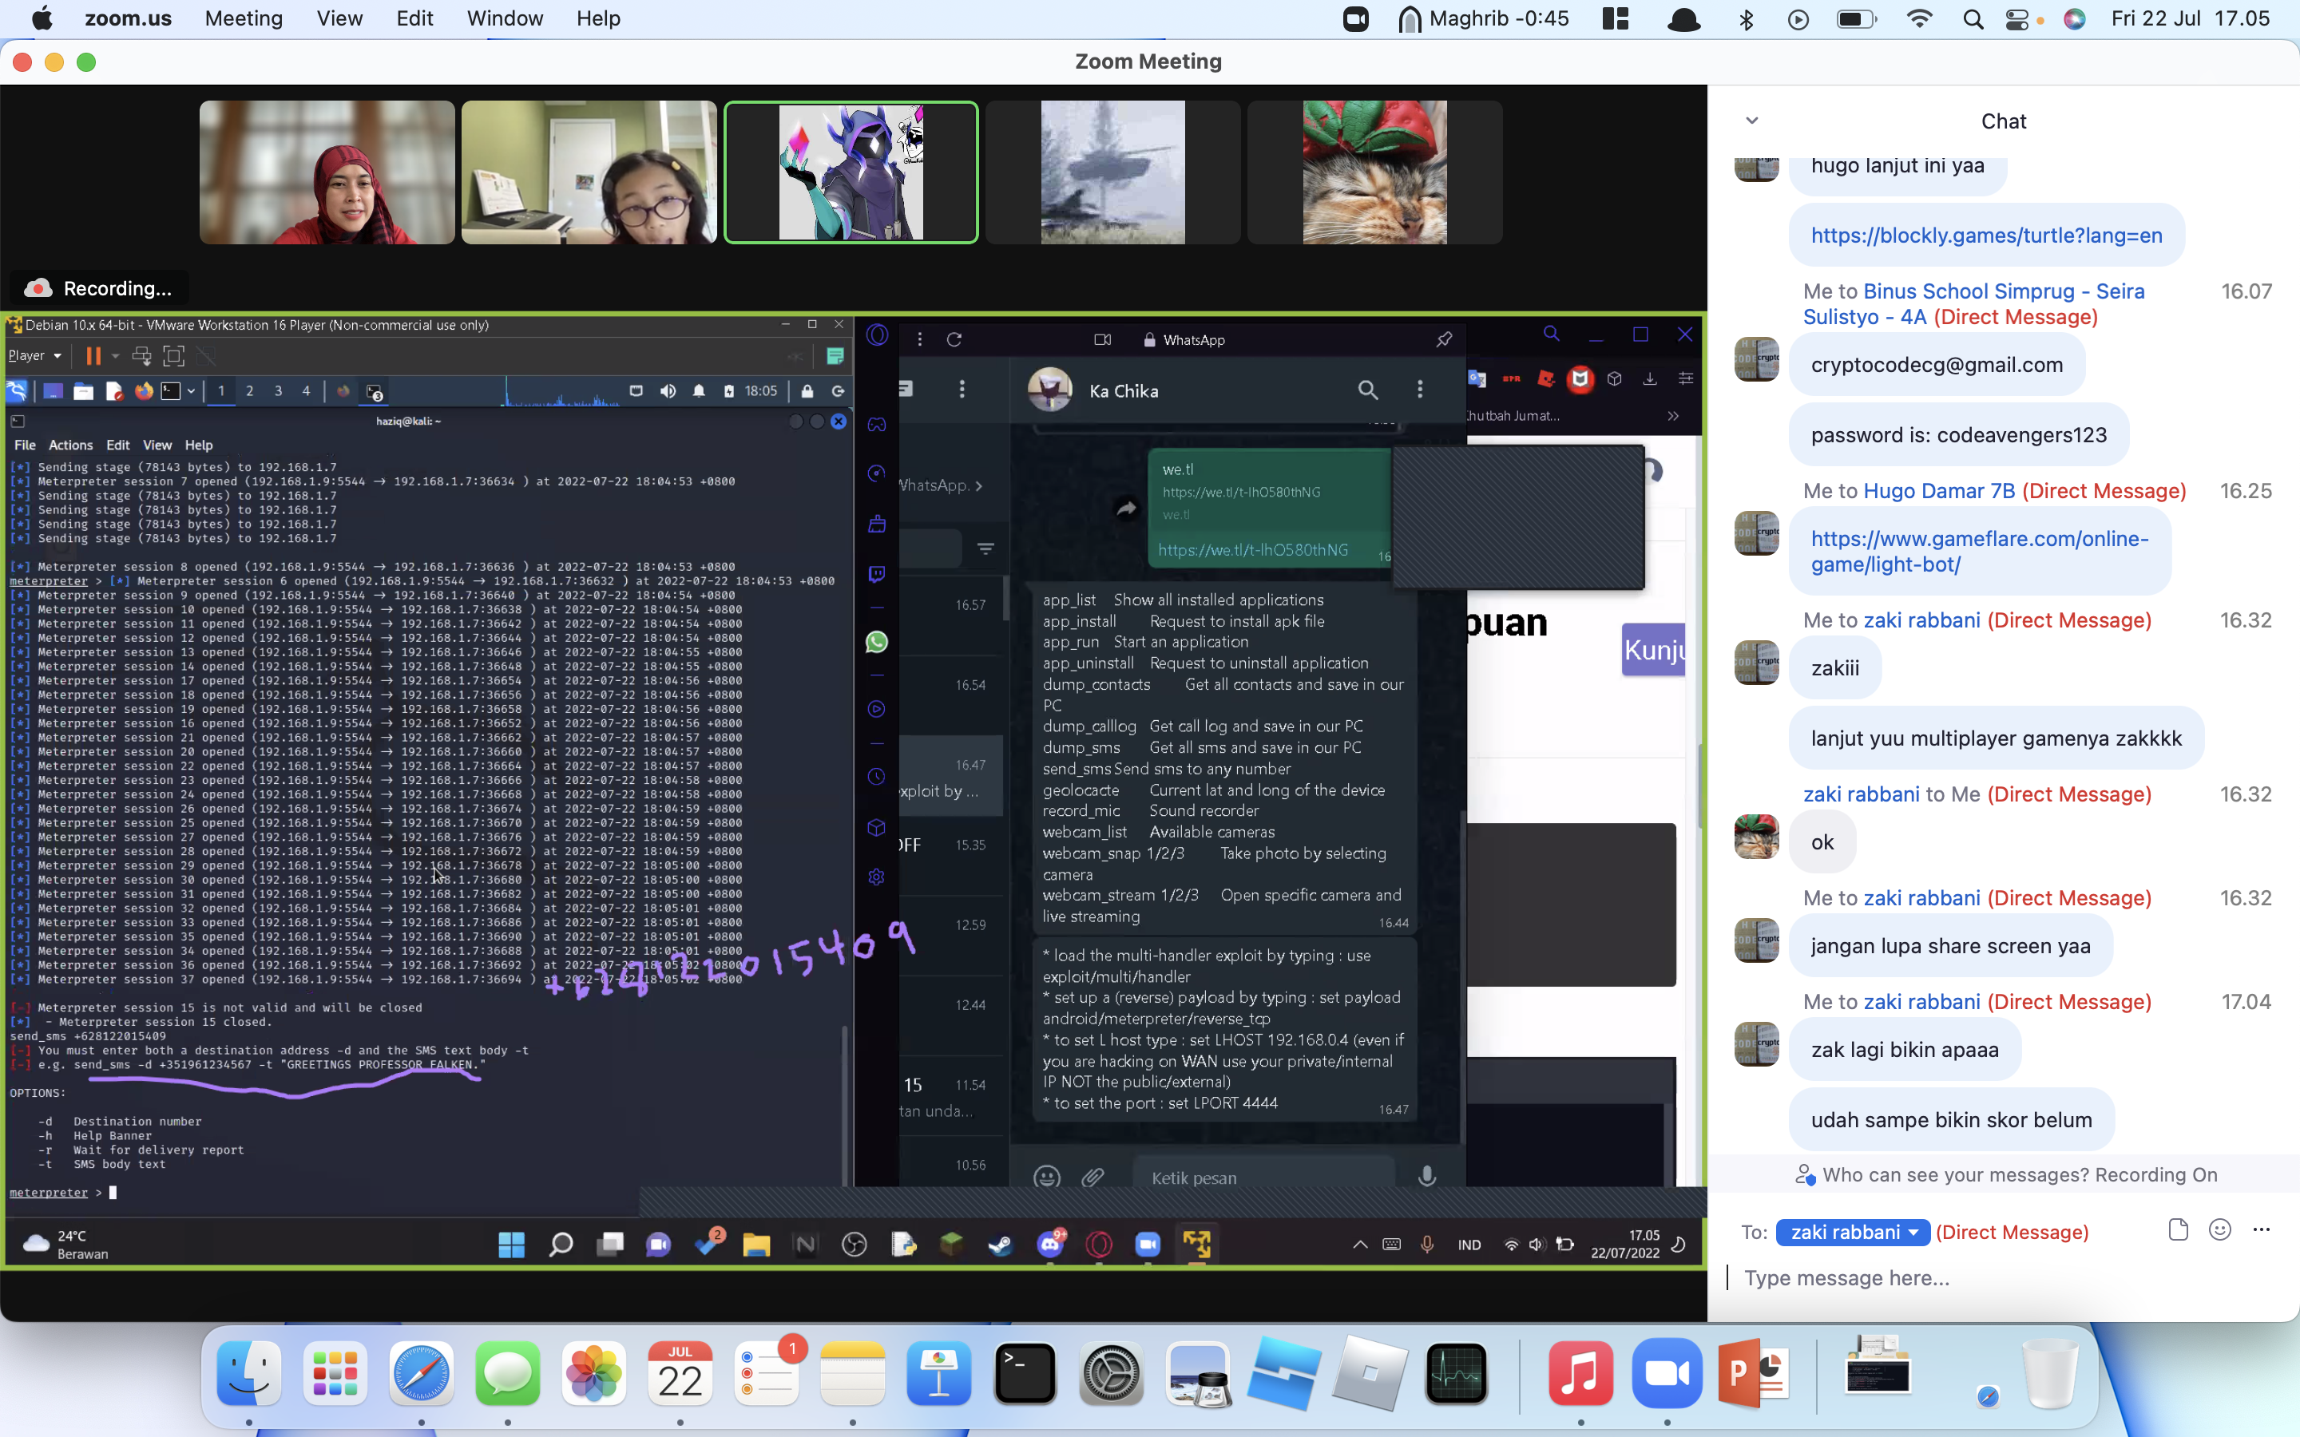Launch Safari from the Dock

tap(421, 1373)
